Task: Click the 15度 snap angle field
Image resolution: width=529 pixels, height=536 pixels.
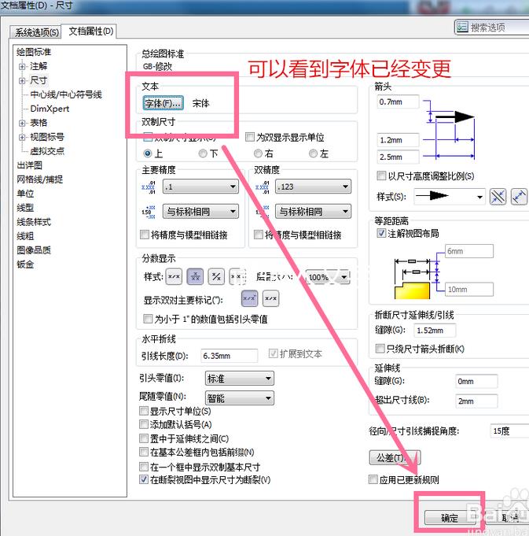Action: tap(509, 431)
